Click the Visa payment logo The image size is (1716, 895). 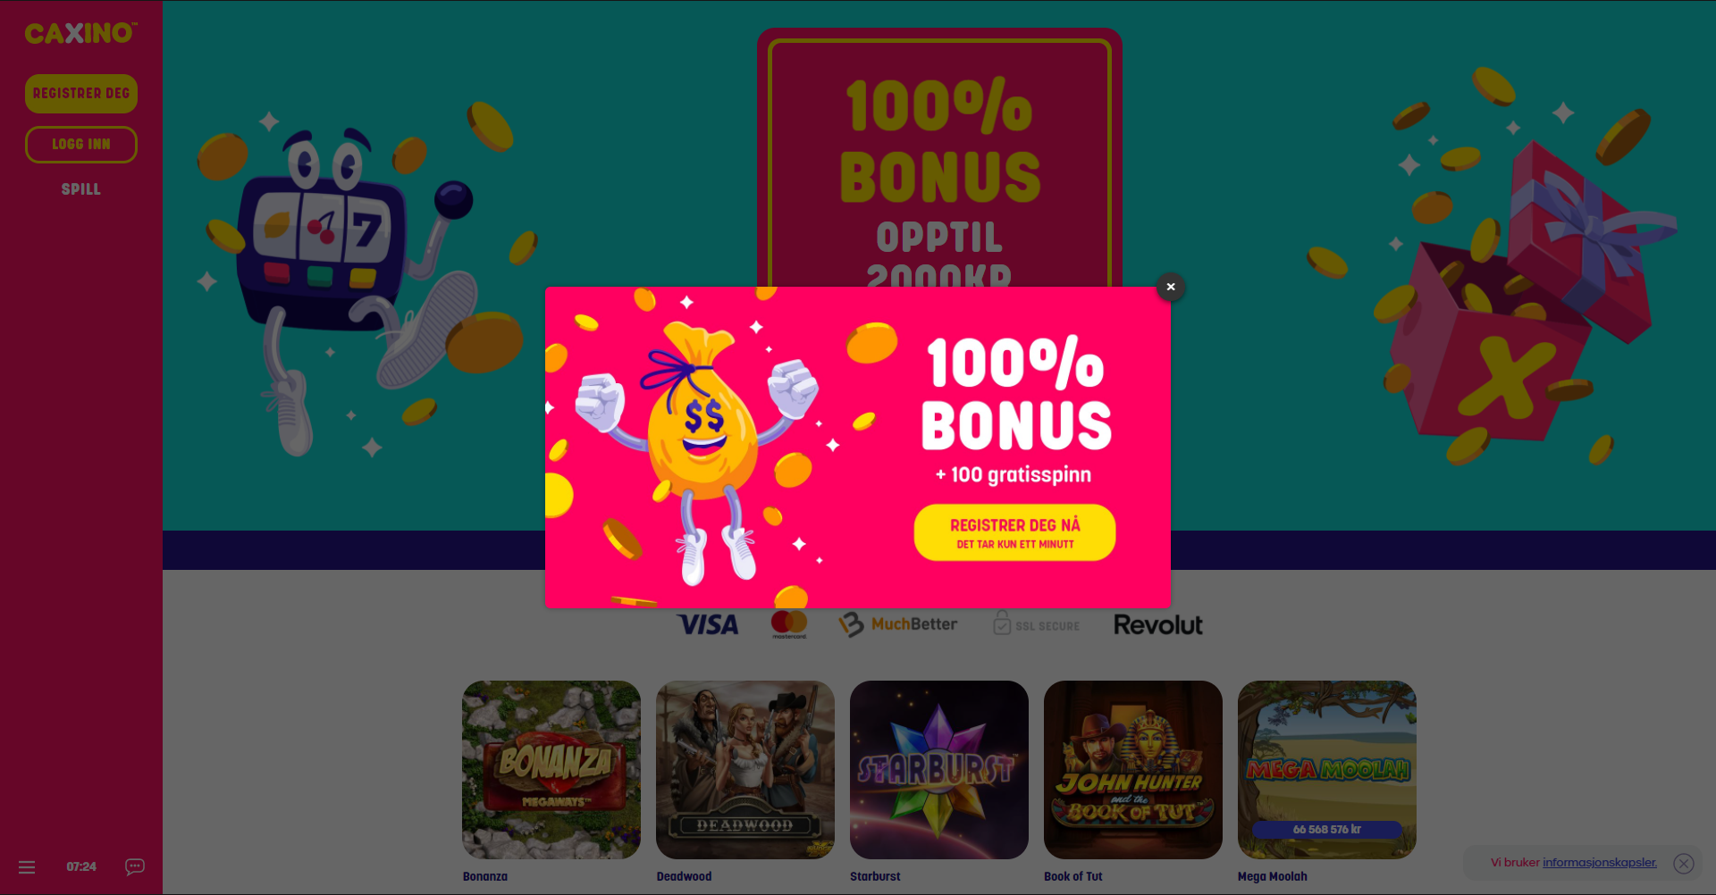click(708, 624)
